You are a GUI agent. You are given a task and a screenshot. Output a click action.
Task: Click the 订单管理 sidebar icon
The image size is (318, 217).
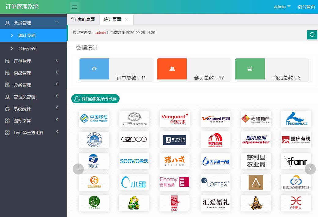[x=7, y=61]
